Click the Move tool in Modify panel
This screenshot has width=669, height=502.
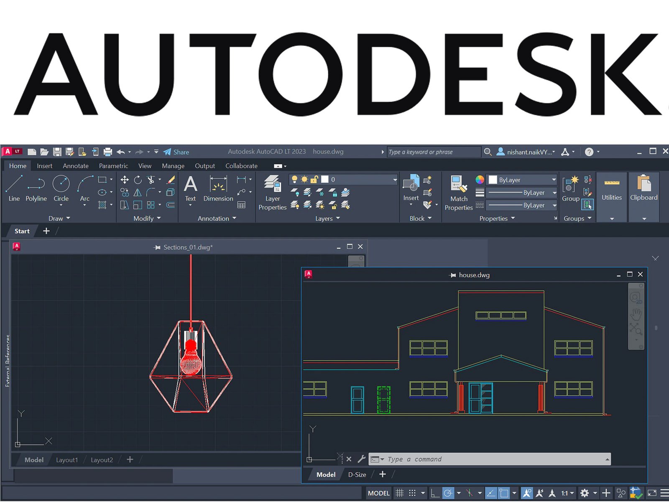[125, 180]
